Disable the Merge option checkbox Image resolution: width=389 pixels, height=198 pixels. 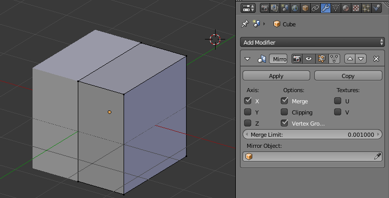click(x=284, y=101)
